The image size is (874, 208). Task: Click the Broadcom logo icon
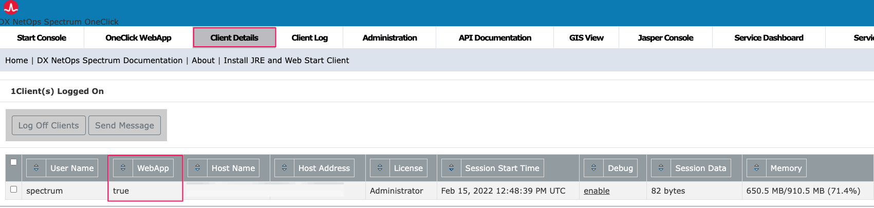tap(11, 7)
